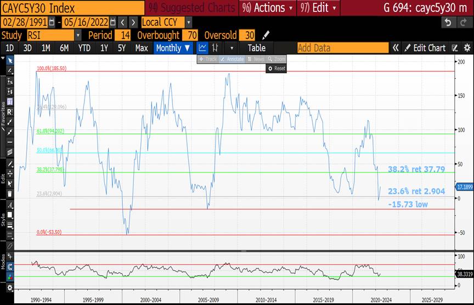The image size is (474, 305).
Task: Expand the Favorites toolbar triangle
Action: (x=3, y=58)
